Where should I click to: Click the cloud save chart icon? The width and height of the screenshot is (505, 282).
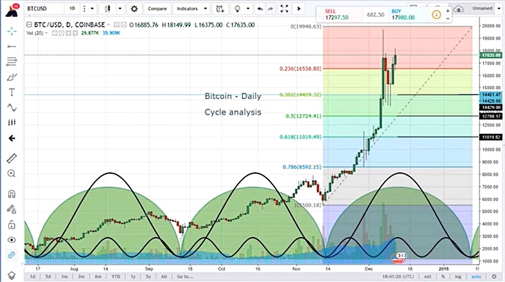point(459,9)
